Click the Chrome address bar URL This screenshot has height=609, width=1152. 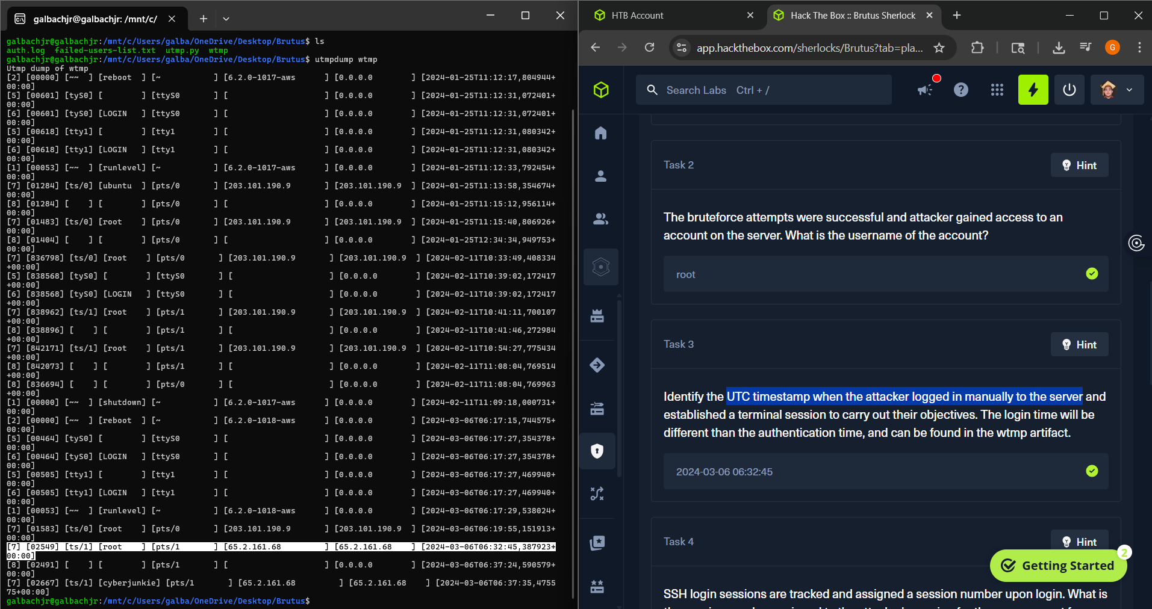[x=809, y=48]
